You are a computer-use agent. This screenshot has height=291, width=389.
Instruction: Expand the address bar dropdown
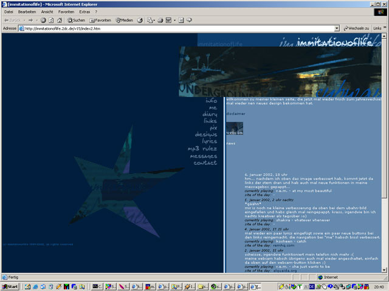[337, 28]
